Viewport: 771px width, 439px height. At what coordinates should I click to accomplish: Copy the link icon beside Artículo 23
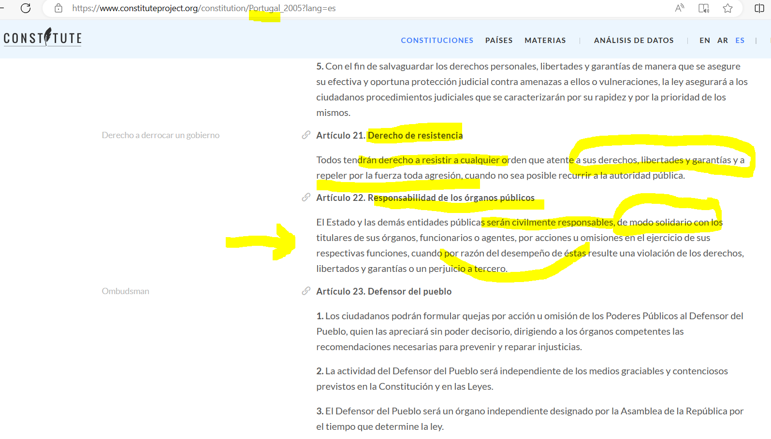(x=306, y=291)
